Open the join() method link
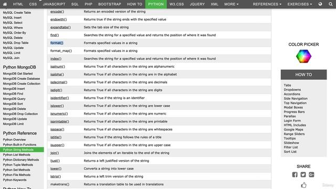The width and height of the screenshot is (336, 189). click(55, 153)
